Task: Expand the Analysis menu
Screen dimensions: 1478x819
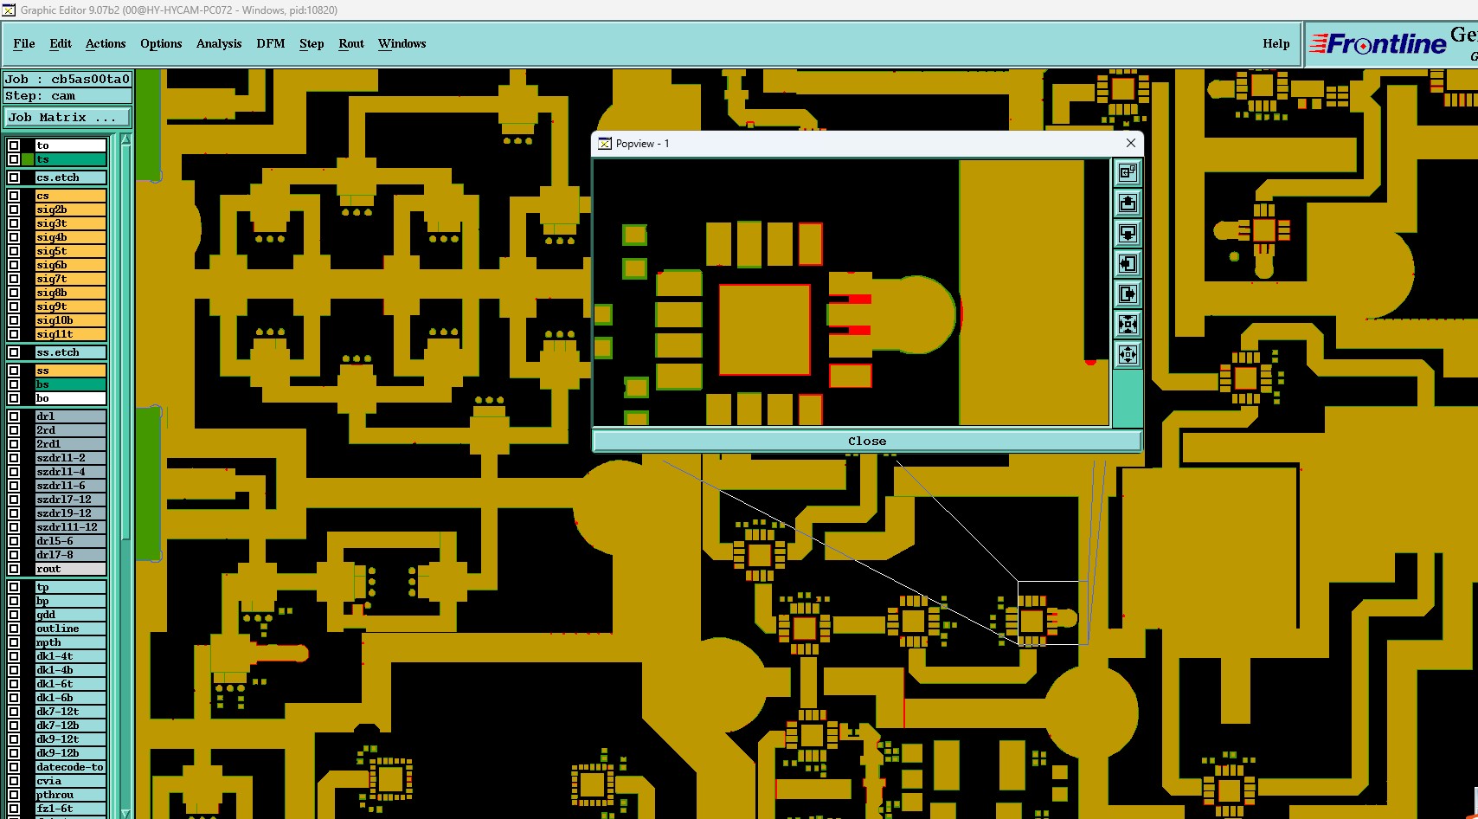Action: pos(219,43)
